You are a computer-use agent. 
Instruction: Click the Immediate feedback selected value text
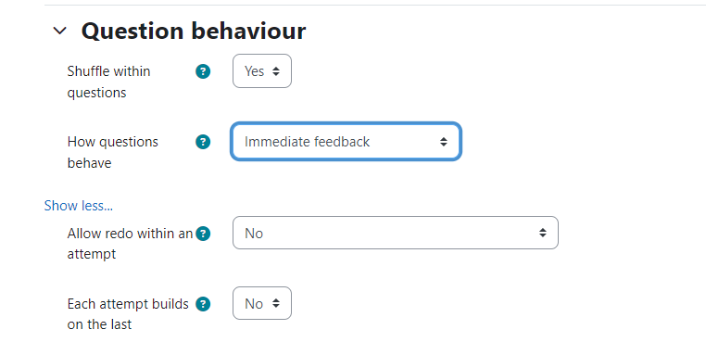pyautogui.click(x=307, y=142)
